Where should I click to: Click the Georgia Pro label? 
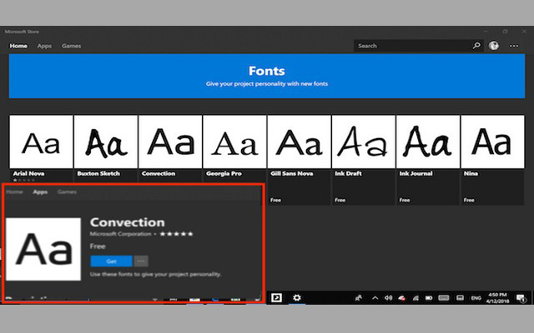click(x=224, y=173)
